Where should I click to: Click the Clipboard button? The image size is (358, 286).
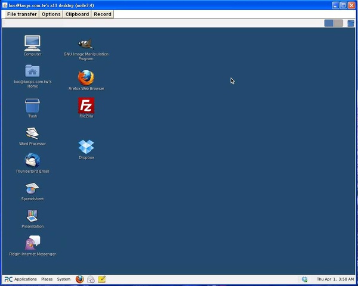tap(77, 14)
